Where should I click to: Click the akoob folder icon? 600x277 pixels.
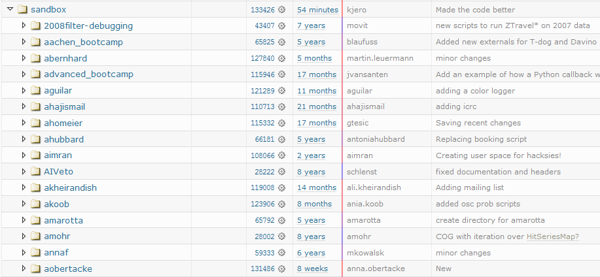click(35, 204)
